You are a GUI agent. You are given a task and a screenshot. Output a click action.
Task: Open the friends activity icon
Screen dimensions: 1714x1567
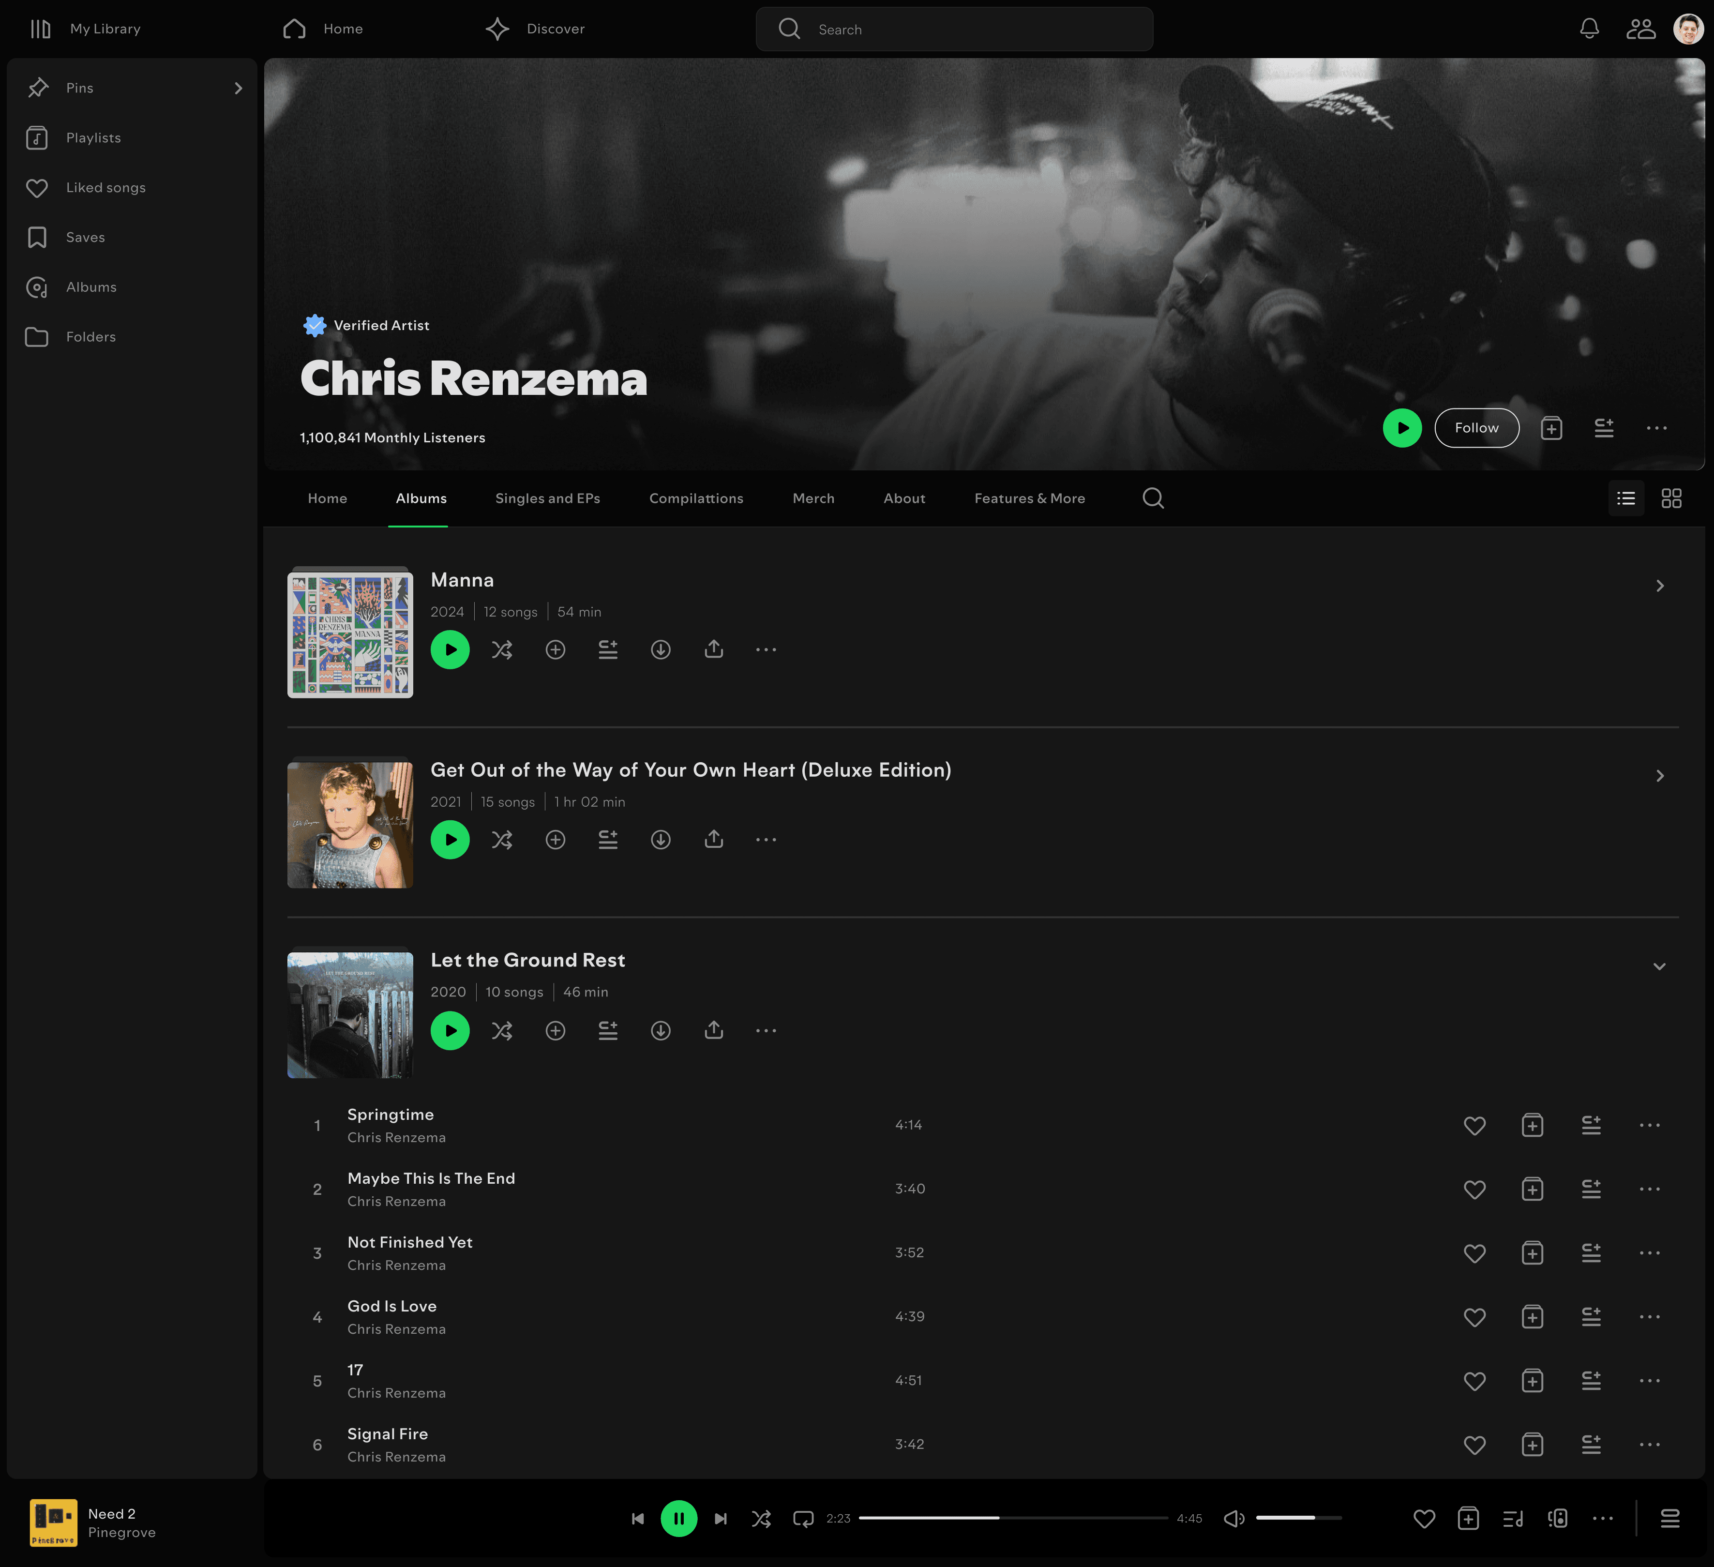click(1640, 29)
